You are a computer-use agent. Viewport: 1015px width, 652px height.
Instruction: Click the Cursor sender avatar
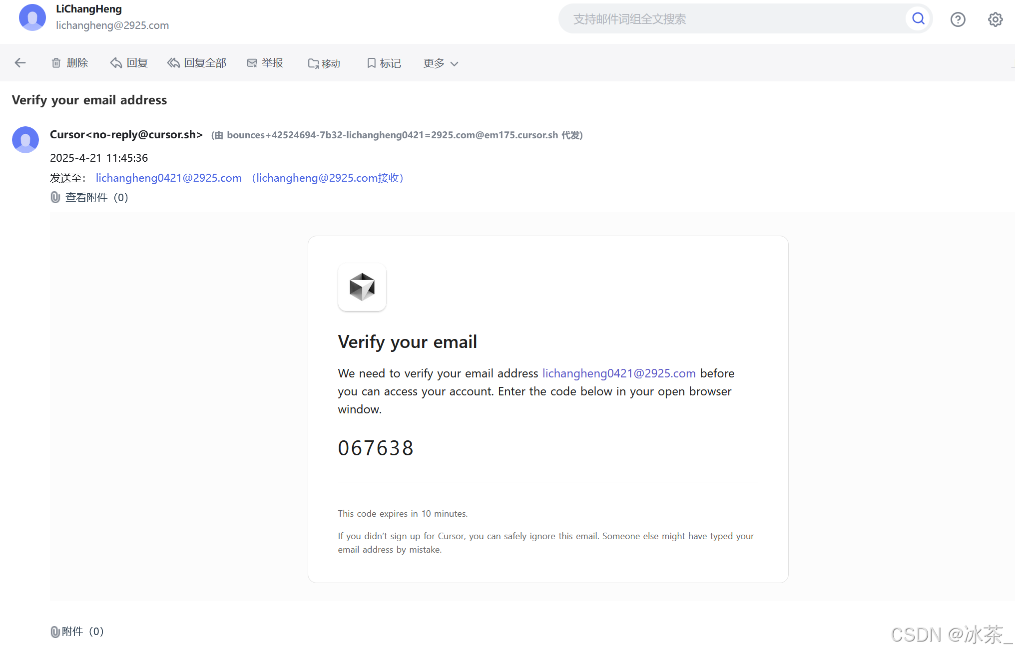[25, 139]
